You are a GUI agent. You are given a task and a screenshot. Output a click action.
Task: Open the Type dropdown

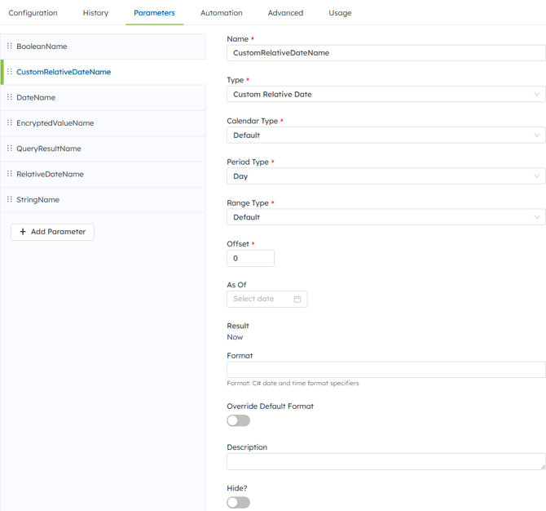coord(385,94)
